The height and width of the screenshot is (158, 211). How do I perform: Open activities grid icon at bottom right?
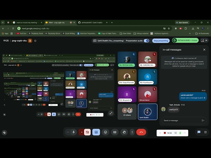205,132
